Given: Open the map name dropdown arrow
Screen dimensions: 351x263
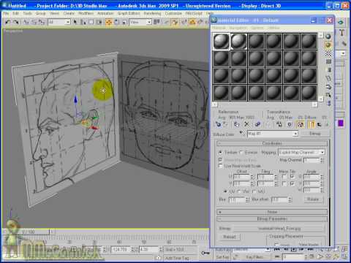Looking at the screenshot, I should click(x=295, y=134).
